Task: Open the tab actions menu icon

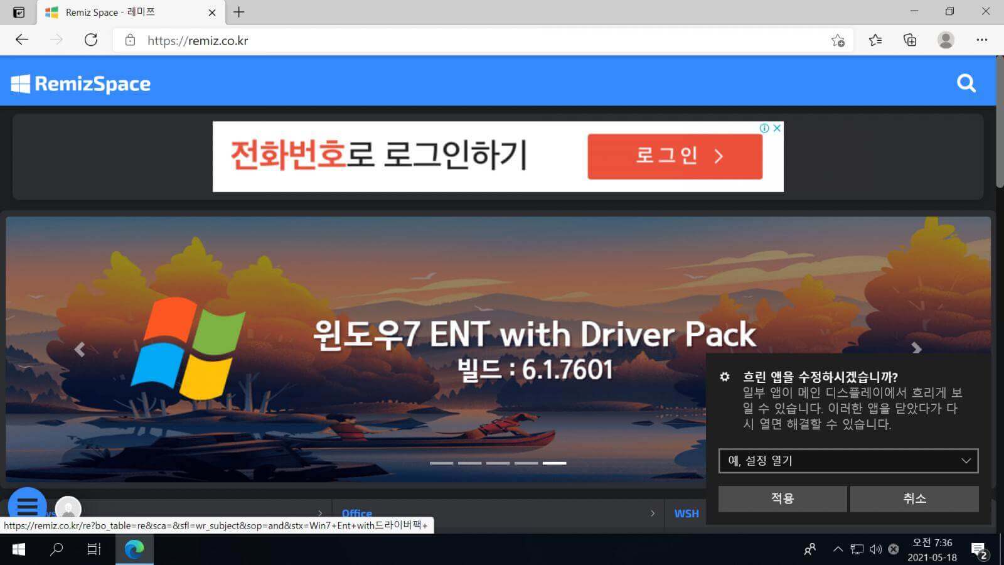Action: point(19,12)
